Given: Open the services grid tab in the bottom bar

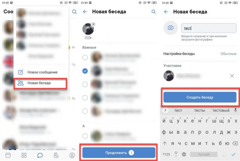Looking at the screenshot, I should 24,155.
